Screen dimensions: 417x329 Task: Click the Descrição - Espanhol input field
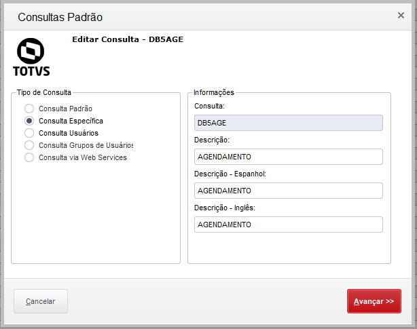[x=289, y=191]
